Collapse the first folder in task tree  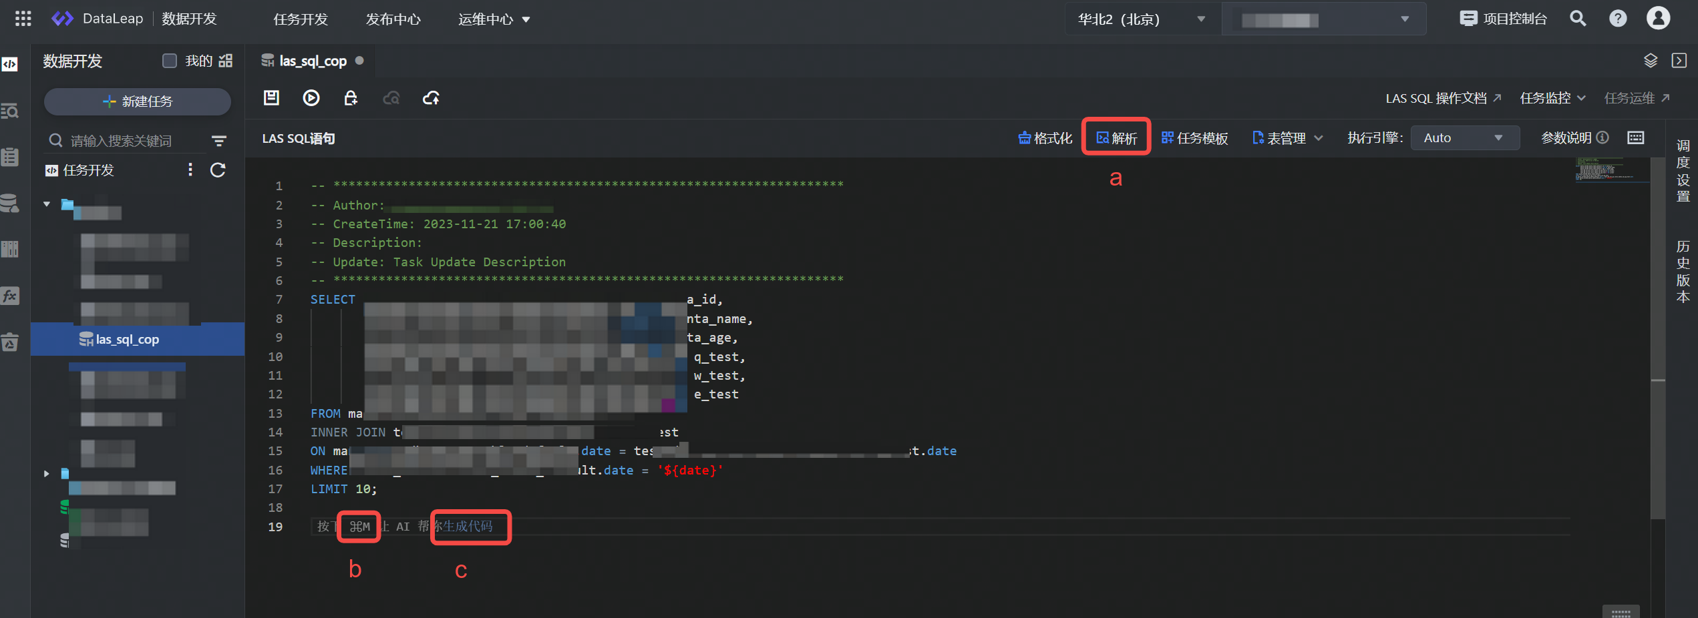[47, 204]
